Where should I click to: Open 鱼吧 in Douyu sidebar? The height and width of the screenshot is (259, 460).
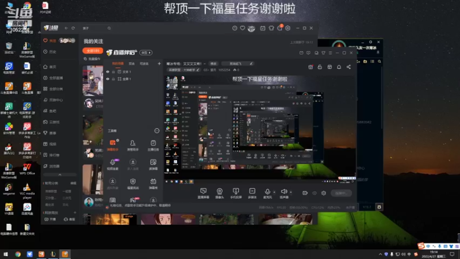tap(50, 111)
